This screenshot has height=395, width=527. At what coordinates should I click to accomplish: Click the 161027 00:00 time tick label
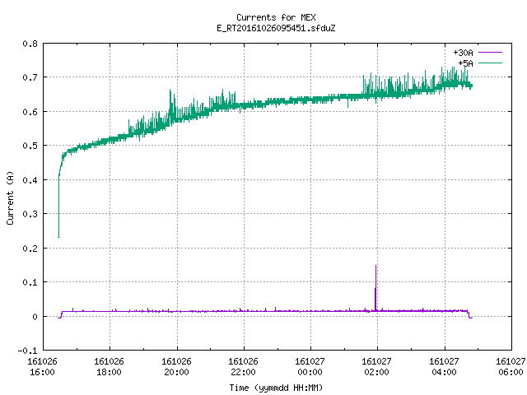pos(310,367)
